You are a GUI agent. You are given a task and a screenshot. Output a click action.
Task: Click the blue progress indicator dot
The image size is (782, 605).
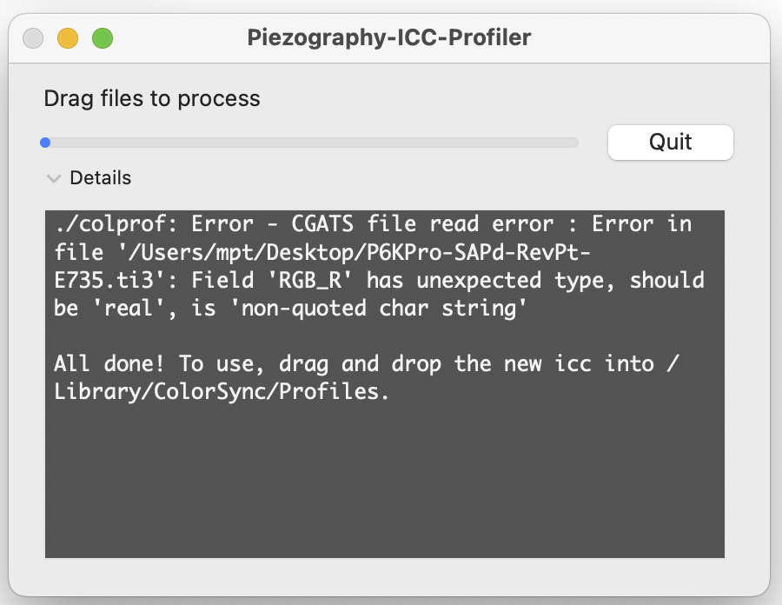45,143
